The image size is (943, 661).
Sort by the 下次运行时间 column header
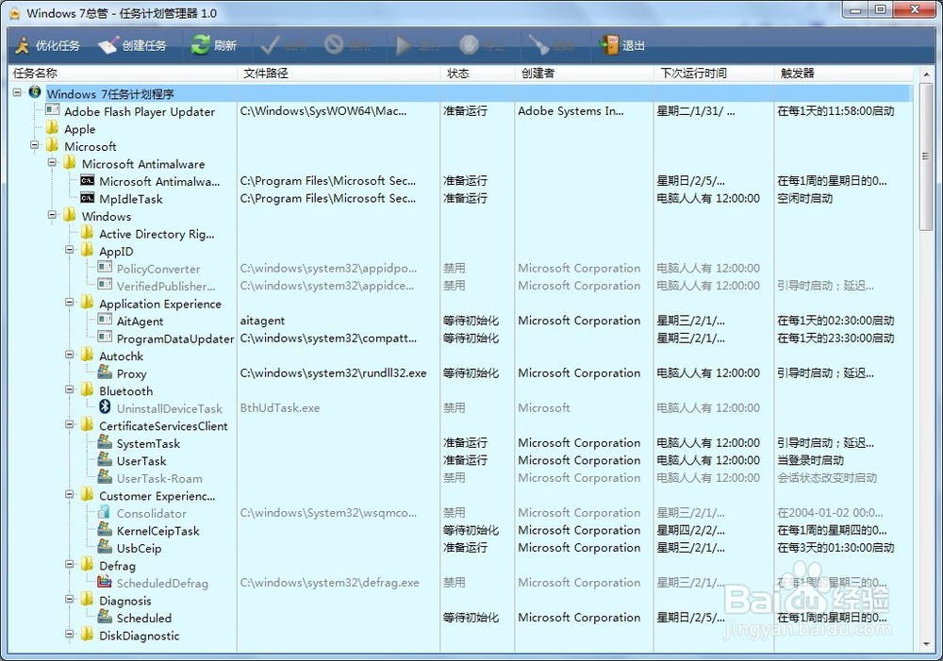pos(714,74)
